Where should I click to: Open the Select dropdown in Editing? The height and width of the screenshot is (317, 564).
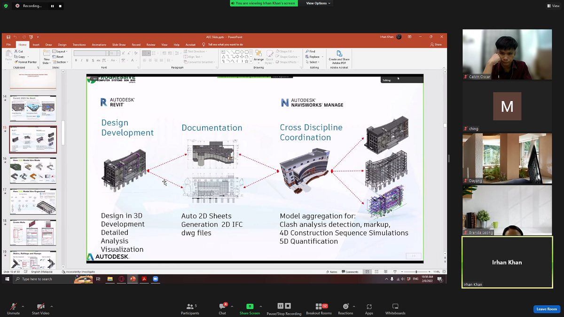(x=312, y=62)
